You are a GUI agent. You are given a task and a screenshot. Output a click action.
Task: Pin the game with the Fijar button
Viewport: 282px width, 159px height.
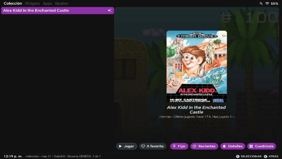(x=179, y=146)
